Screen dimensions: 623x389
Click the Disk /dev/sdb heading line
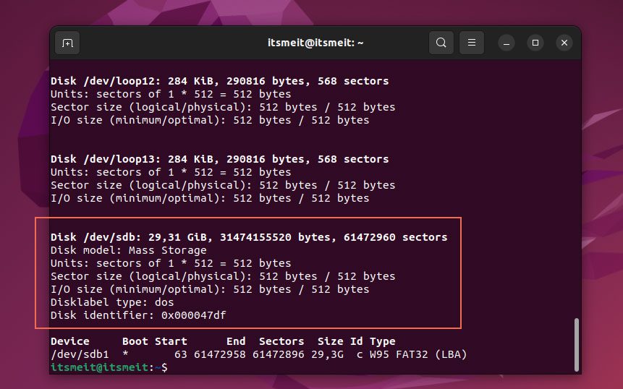tap(249, 237)
